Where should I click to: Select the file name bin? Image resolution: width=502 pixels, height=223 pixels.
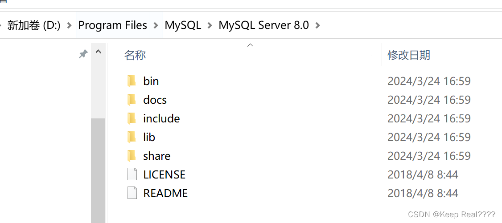coord(151,81)
